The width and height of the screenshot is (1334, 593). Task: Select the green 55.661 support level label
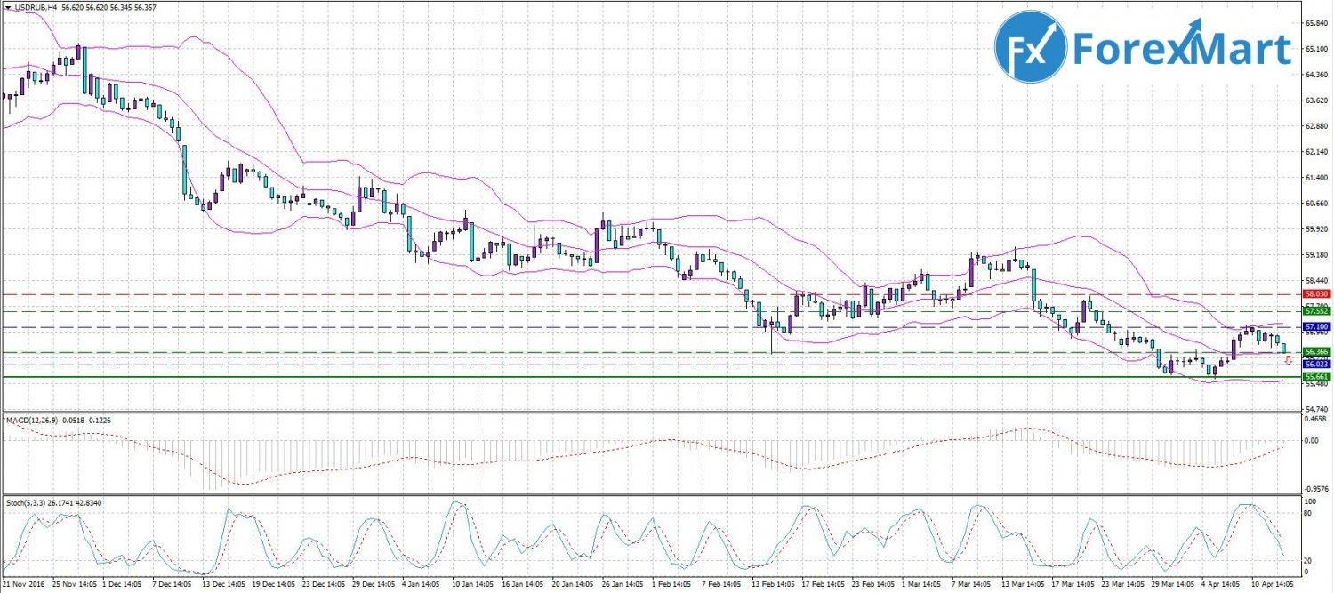[1315, 377]
